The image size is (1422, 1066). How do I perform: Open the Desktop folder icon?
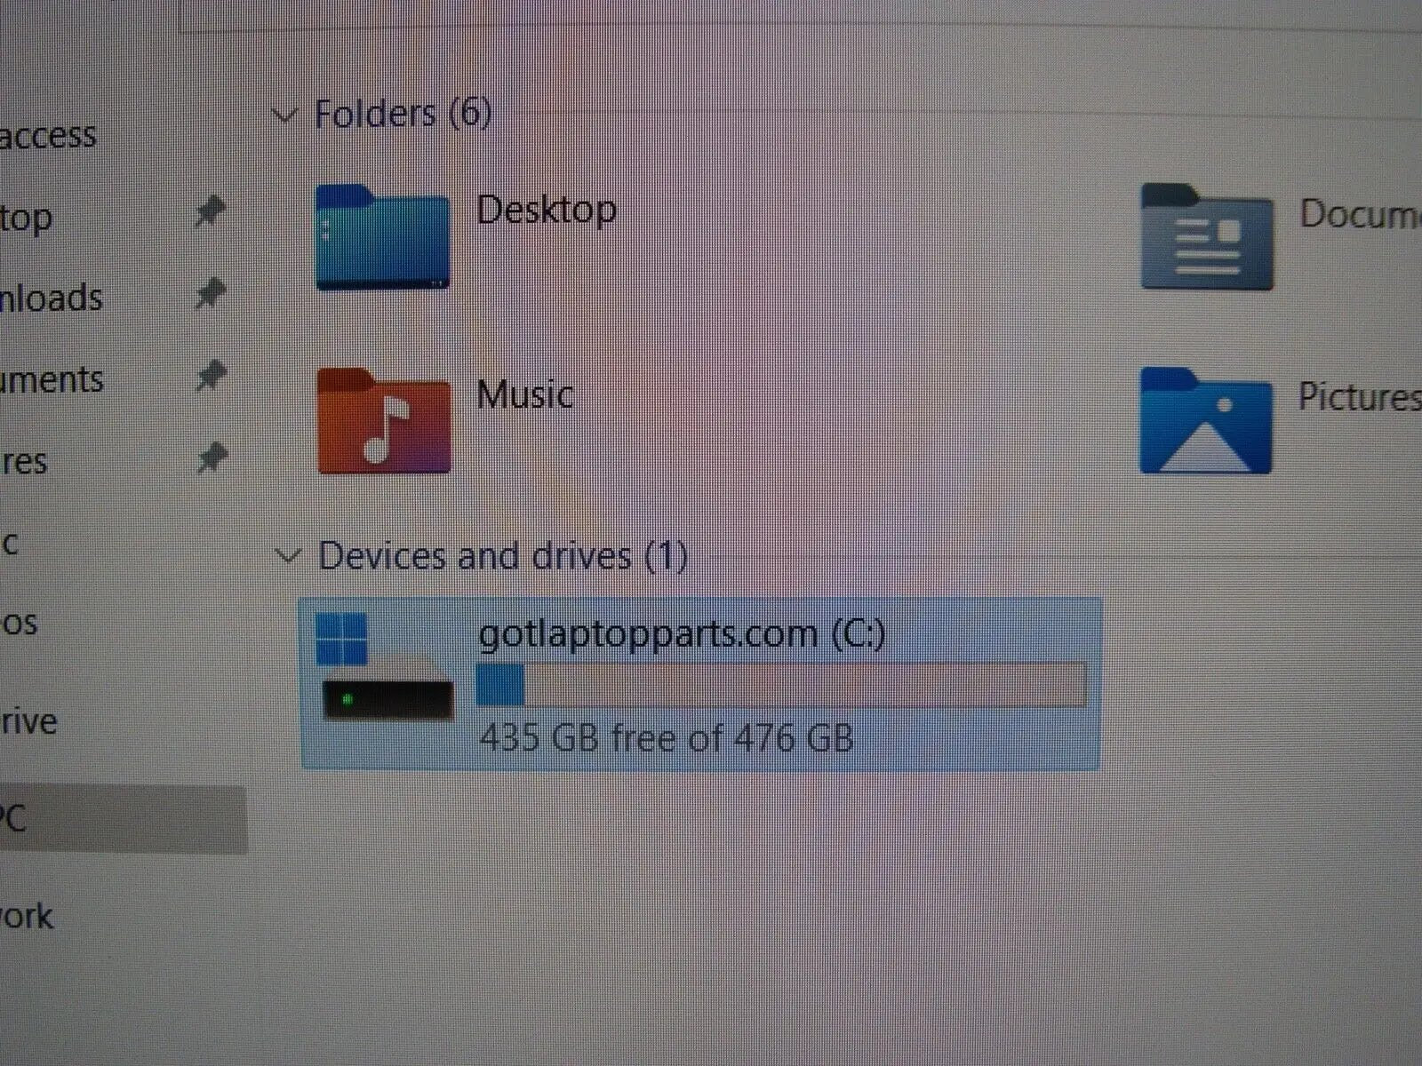coord(383,236)
